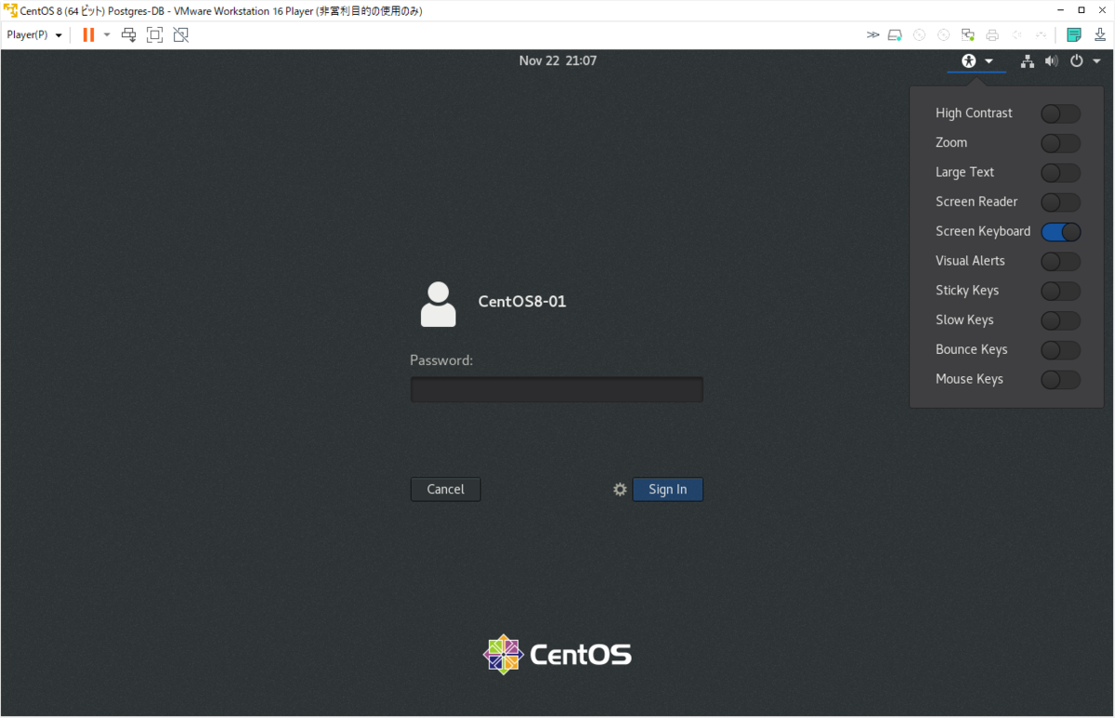
Task: Toggle the Bounce Keys switch
Action: pyautogui.click(x=1060, y=350)
